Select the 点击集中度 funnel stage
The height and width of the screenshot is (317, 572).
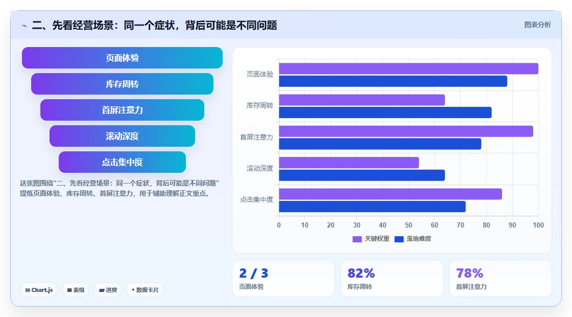point(122,162)
